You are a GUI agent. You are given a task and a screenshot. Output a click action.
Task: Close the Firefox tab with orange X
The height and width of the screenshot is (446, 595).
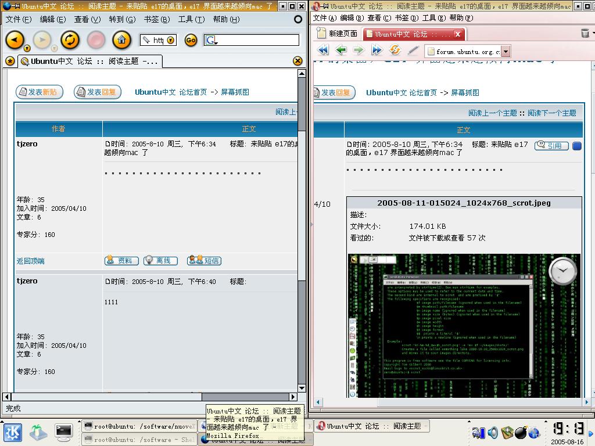click(298, 60)
